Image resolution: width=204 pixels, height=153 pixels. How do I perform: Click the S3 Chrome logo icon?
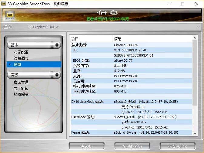tap(10, 16)
